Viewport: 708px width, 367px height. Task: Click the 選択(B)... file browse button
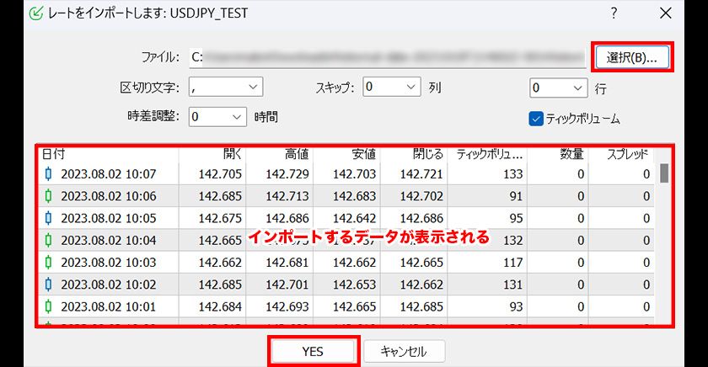pyautogui.click(x=631, y=57)
